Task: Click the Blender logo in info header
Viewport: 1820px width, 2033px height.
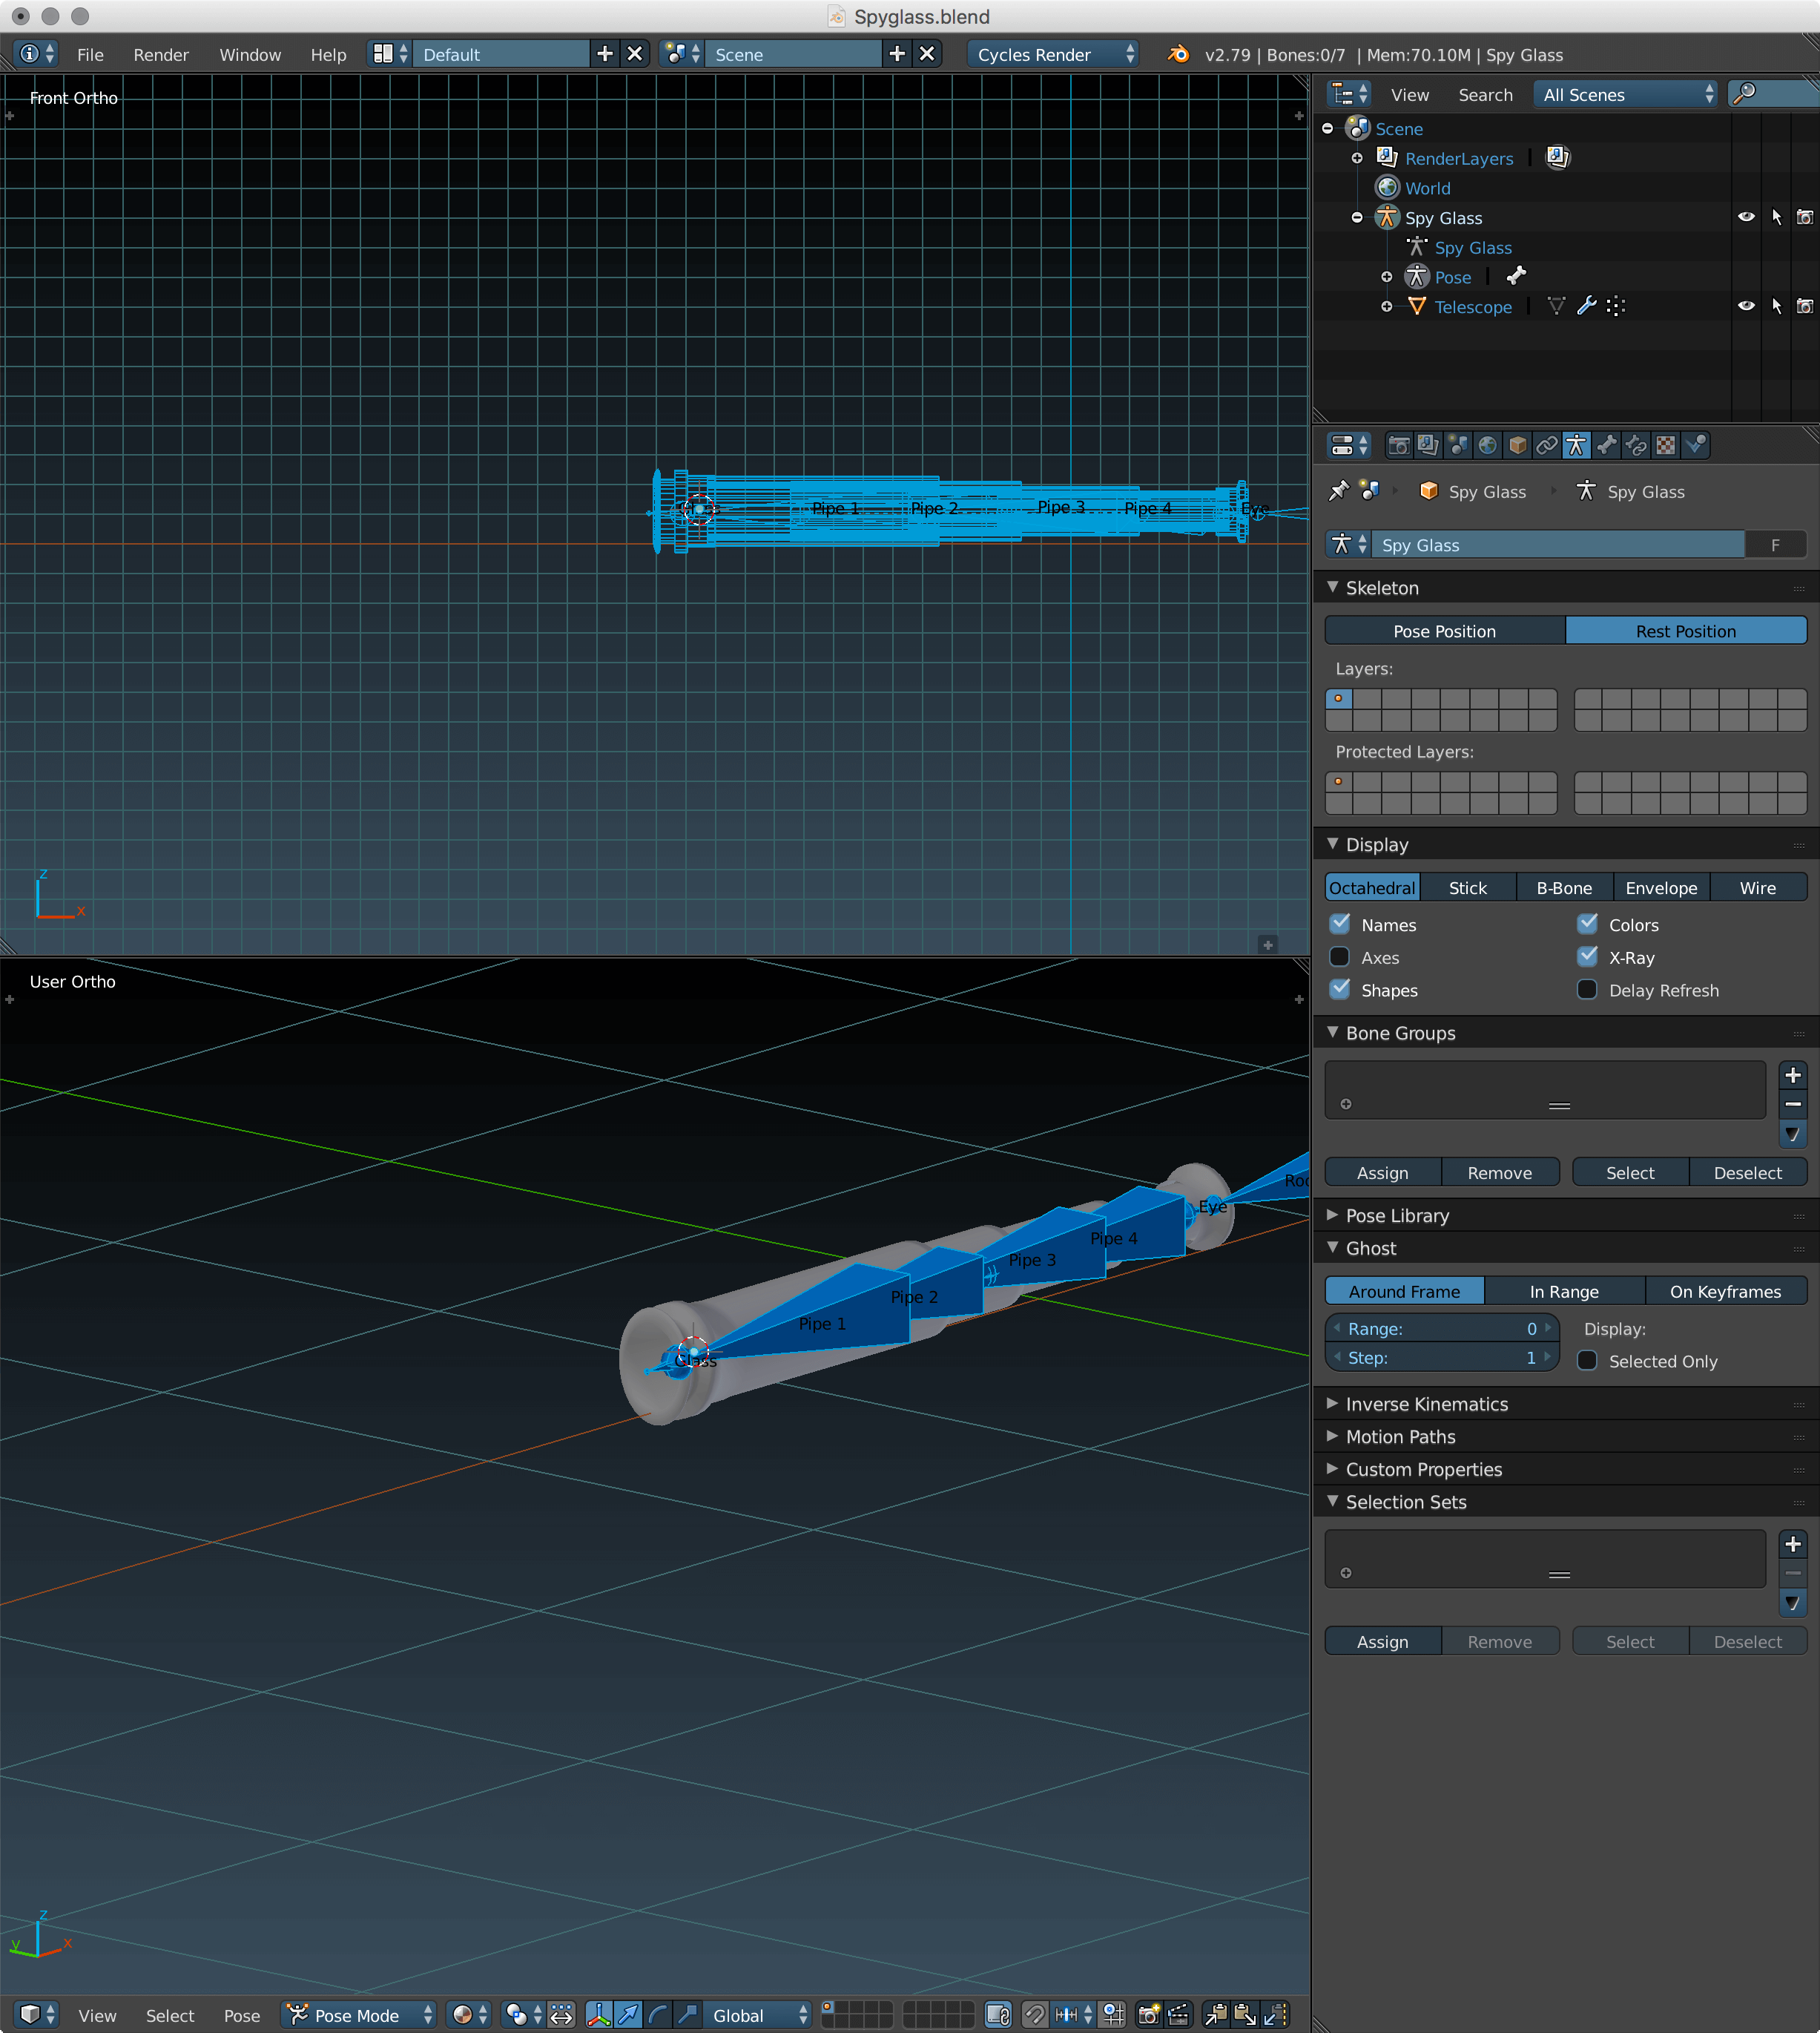Action: [x=1179, y=54]
